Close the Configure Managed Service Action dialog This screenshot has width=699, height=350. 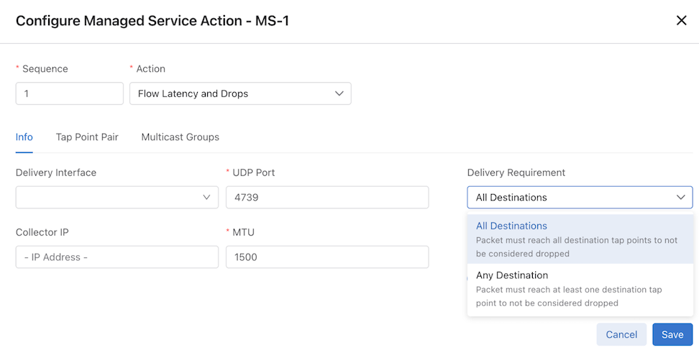click(x=681, y=21)
